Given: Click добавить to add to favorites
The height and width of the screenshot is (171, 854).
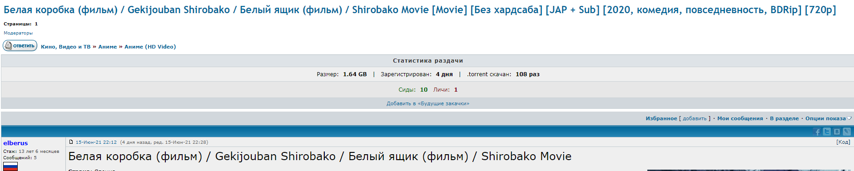Looking at the screenshot, I should pyautogui.click(x=695, y=118).
